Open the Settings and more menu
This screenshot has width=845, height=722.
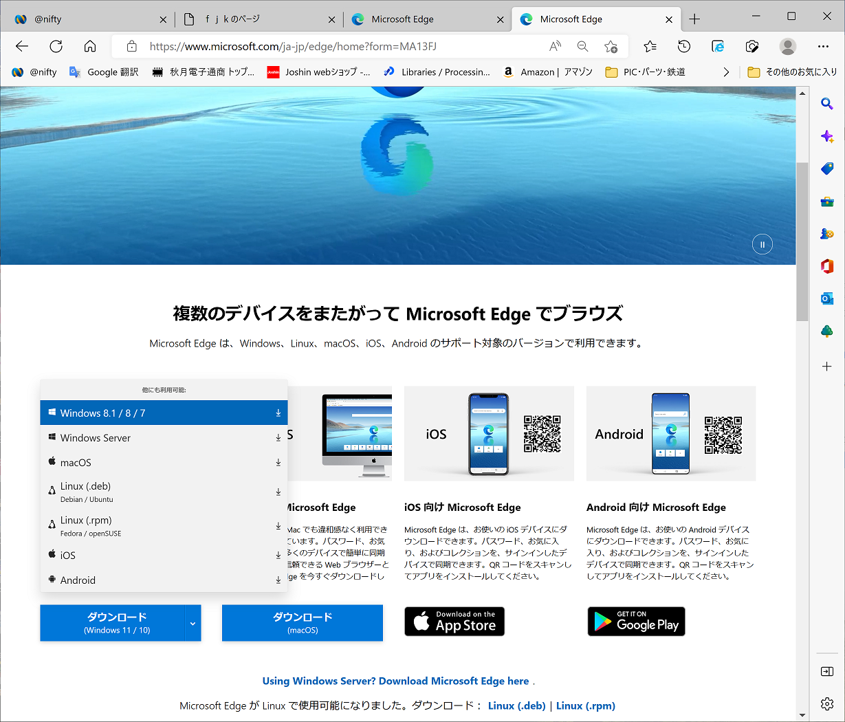[823, 46]
